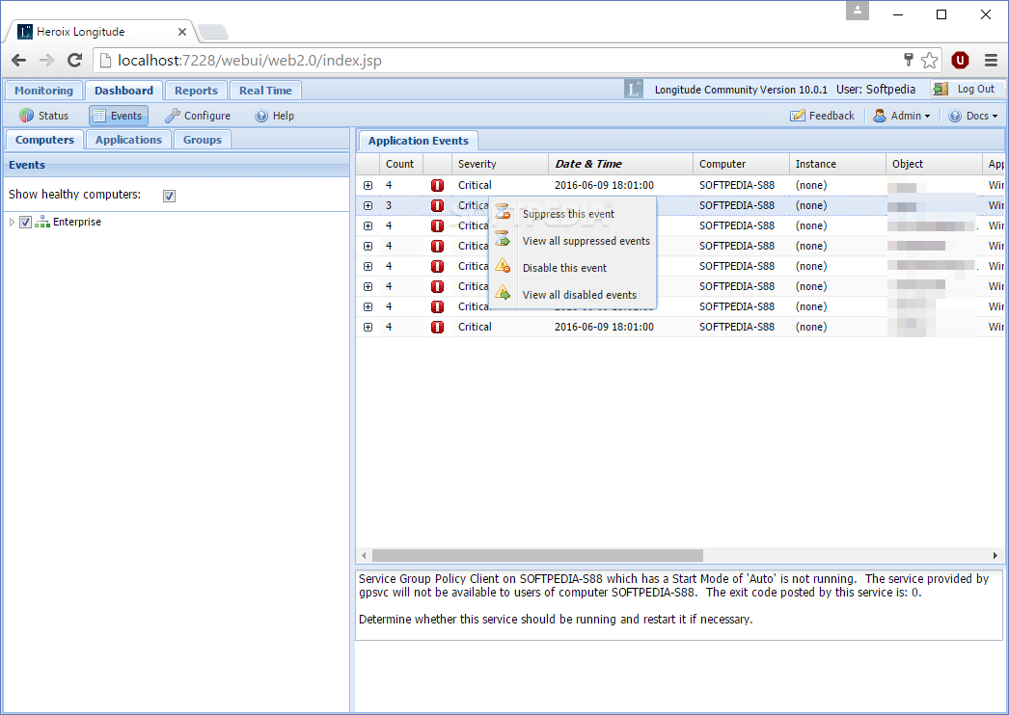Open a new browser tab
Image resolution: width=1009 pixels, height=715 pixels.
tap(212, 32)
